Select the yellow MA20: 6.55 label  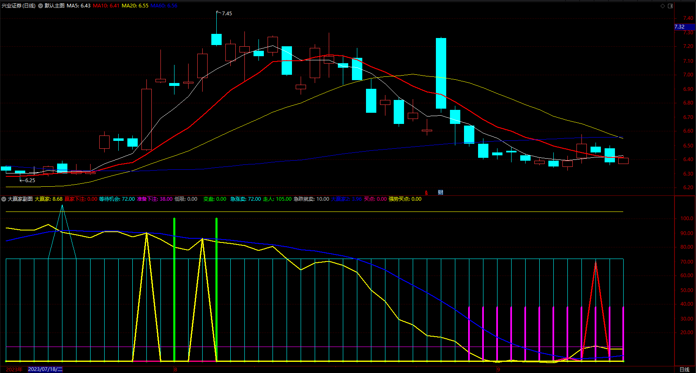point(135,6)
